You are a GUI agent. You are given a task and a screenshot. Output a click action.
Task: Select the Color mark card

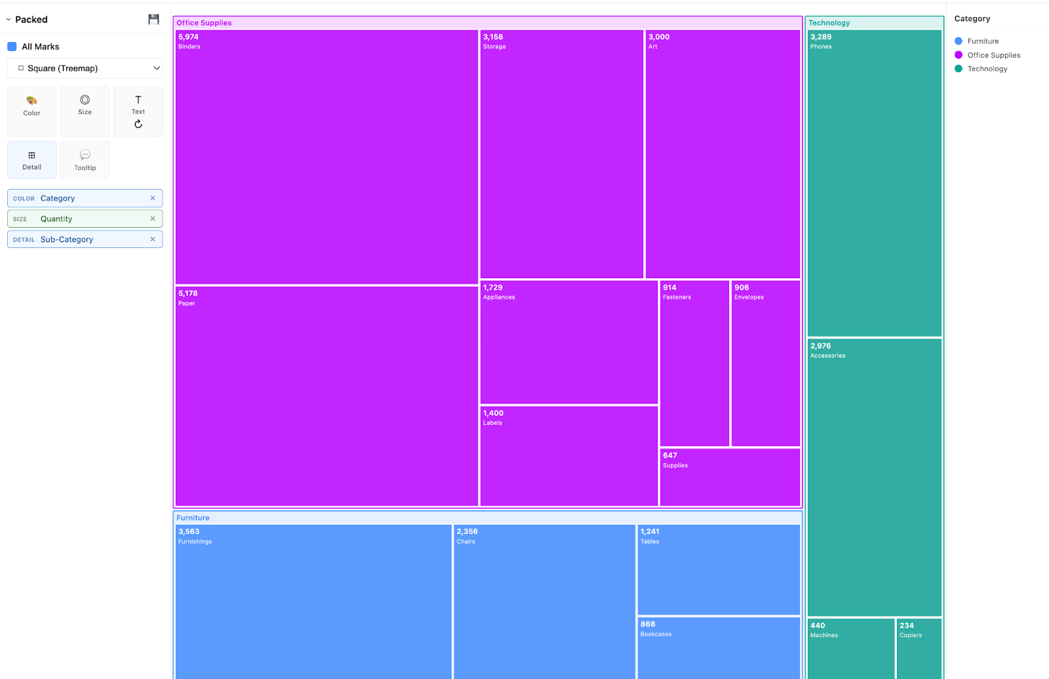point(31,112)
